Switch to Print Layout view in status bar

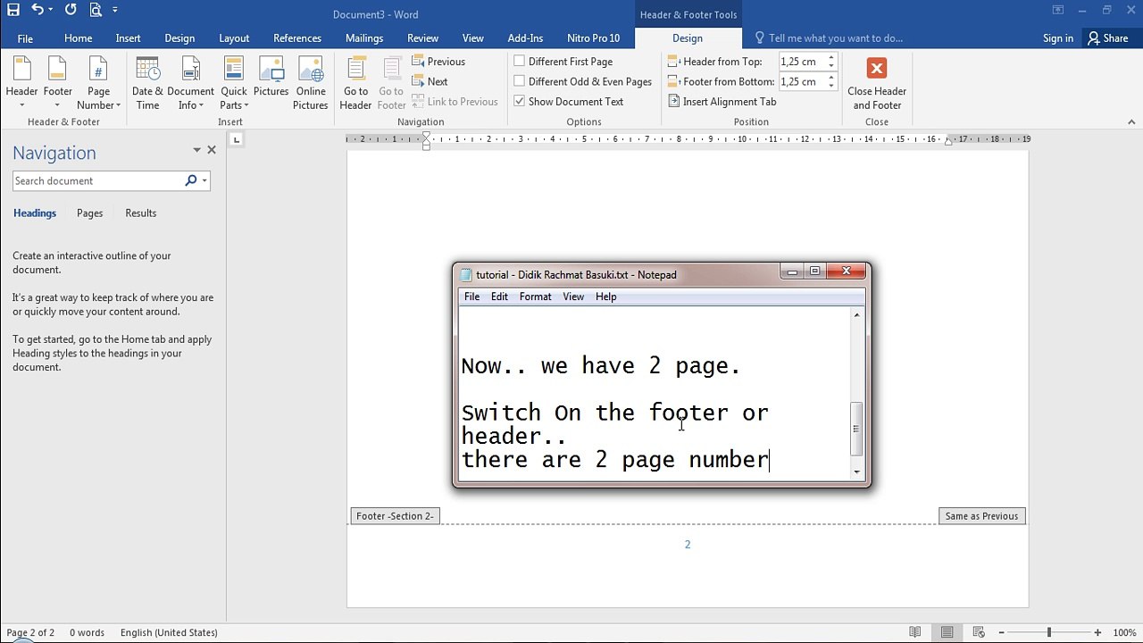(x=947, y=632)
